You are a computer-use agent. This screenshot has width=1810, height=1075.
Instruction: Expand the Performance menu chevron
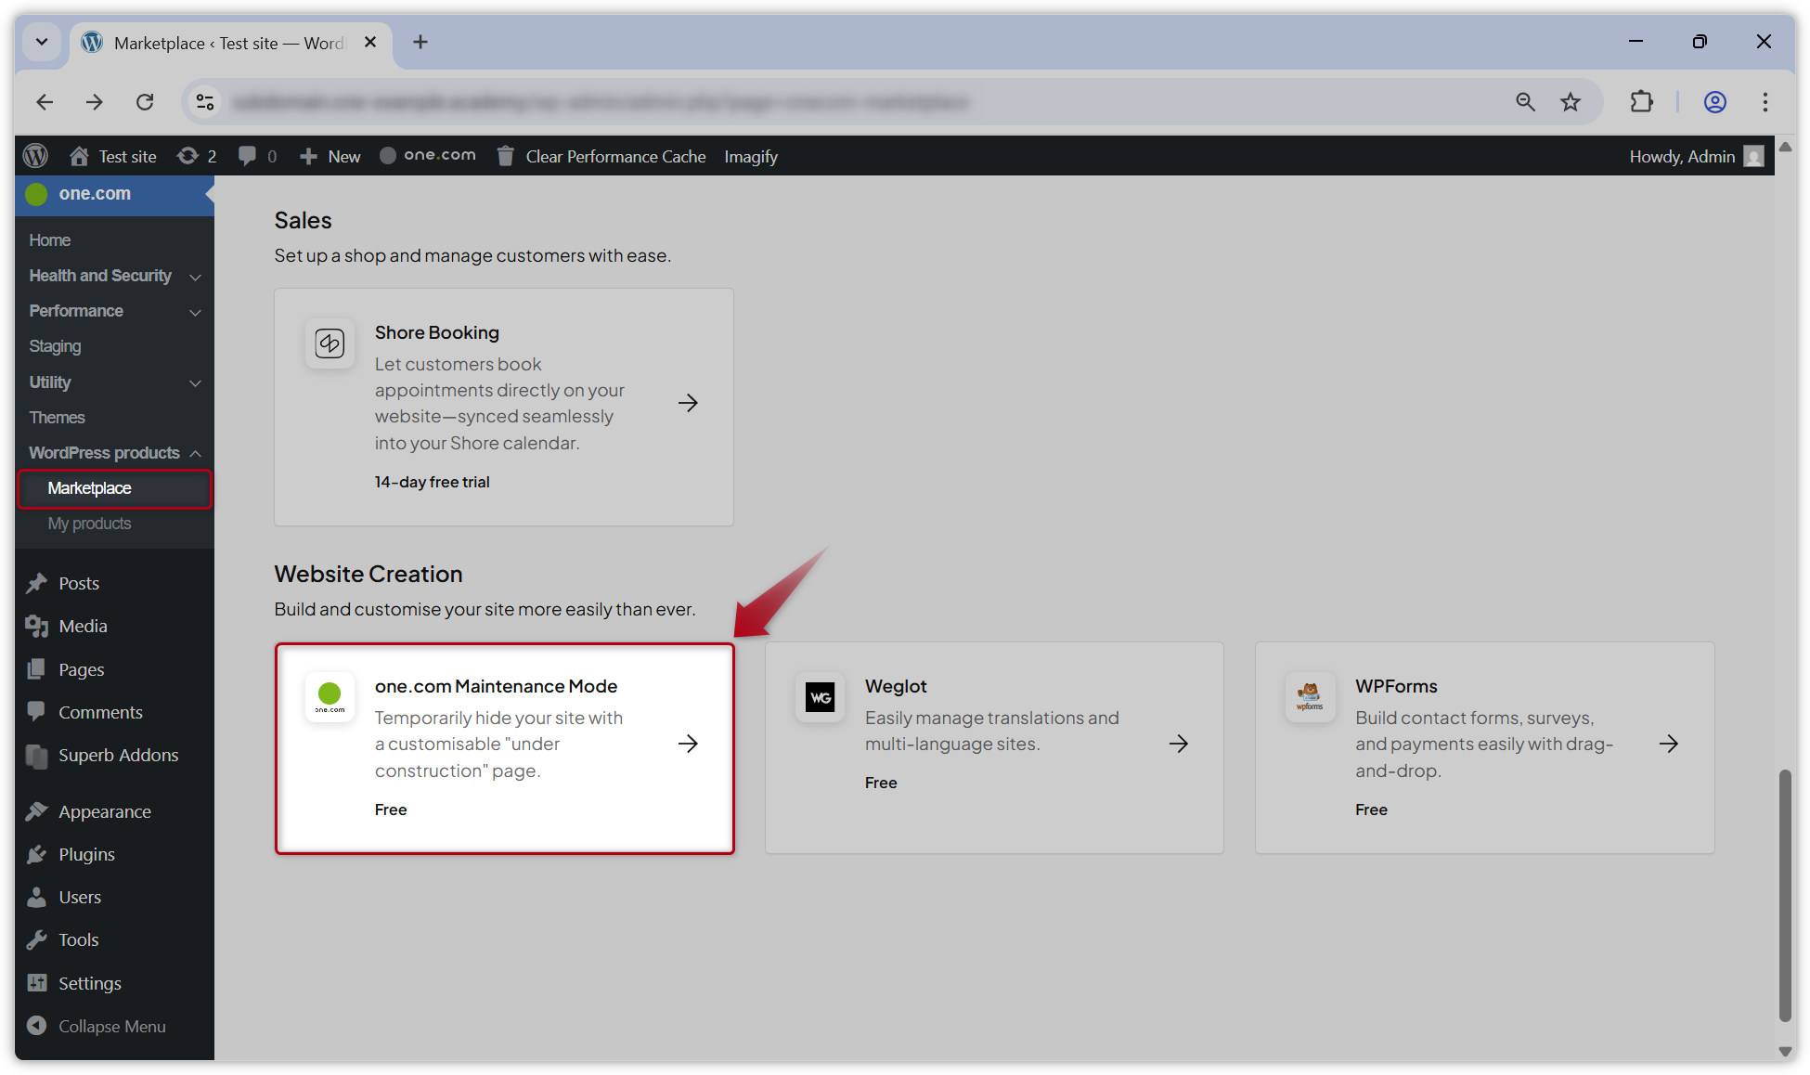195,312
